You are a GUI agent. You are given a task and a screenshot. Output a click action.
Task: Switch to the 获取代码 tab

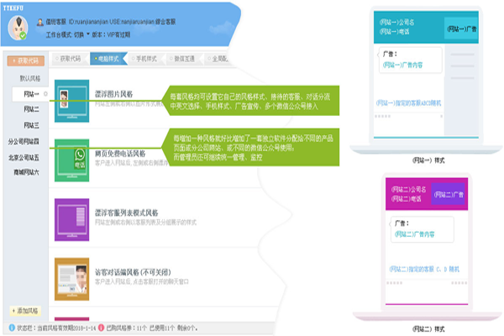coord(68,59)
